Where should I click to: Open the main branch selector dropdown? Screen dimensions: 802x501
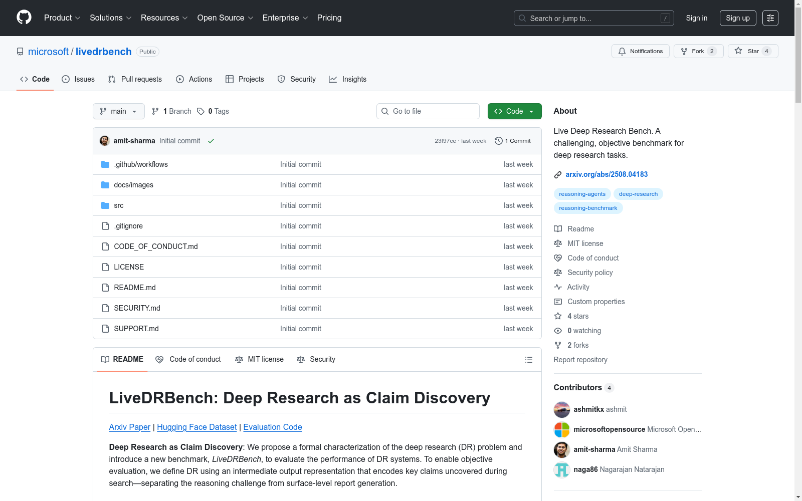click(x=119, y=111)
